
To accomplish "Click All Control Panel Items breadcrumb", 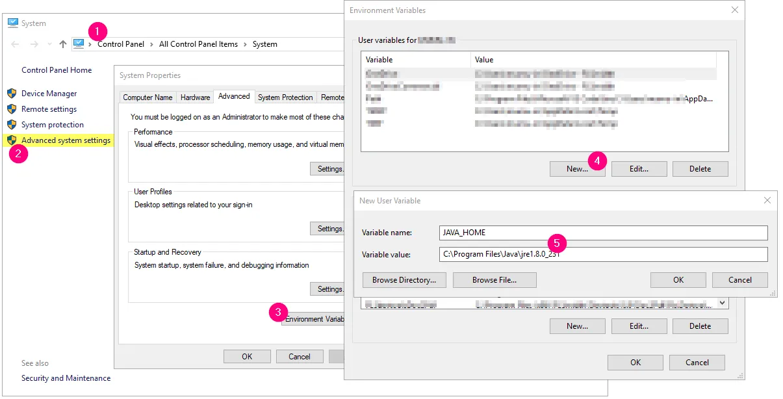I will pyautogui.click(x=198, y=44).
